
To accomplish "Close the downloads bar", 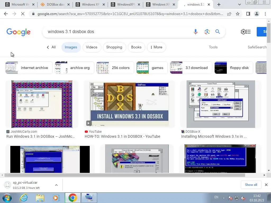I will (x=266, y=185).
